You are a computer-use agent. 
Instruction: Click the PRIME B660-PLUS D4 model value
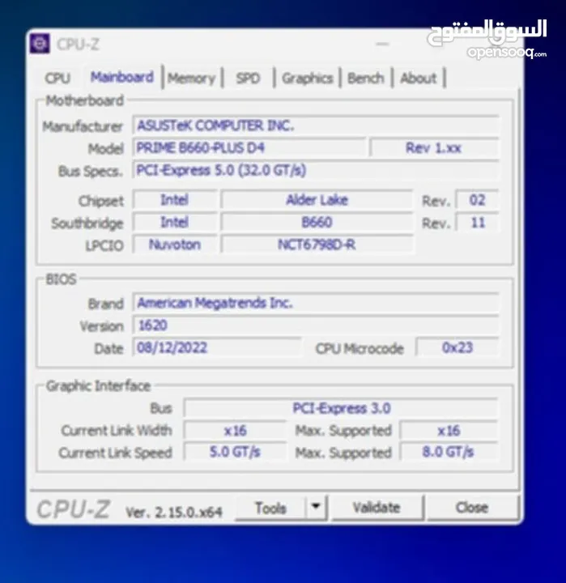coord(249,148)
